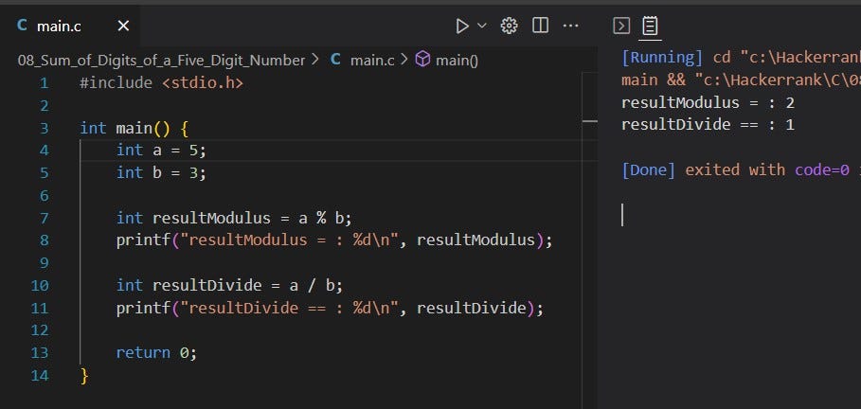Click the closing brace on line 14
861x409 pixels.
84,376
